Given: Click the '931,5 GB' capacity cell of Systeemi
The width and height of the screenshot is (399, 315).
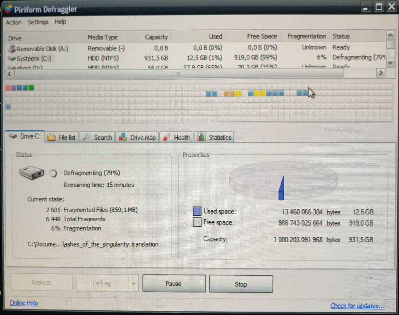Looking at the screenshot, I should coord(156,58).
